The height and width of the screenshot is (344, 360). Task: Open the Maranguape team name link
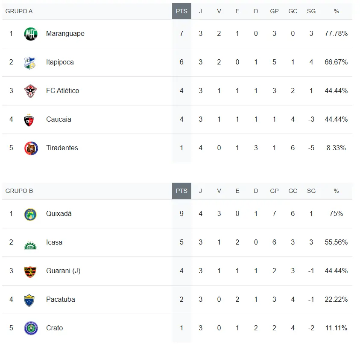(x=65, y=34)
